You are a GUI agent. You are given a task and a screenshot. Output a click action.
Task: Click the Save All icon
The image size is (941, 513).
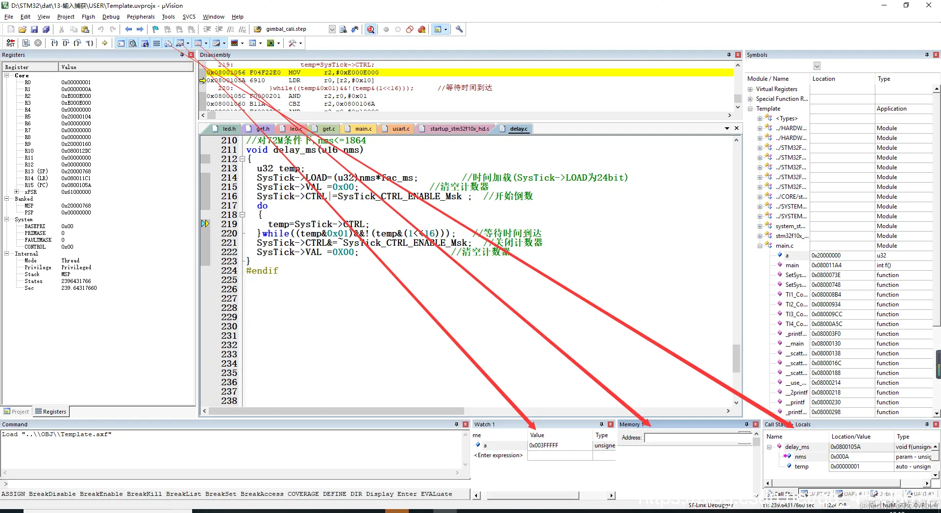(46, 29)
